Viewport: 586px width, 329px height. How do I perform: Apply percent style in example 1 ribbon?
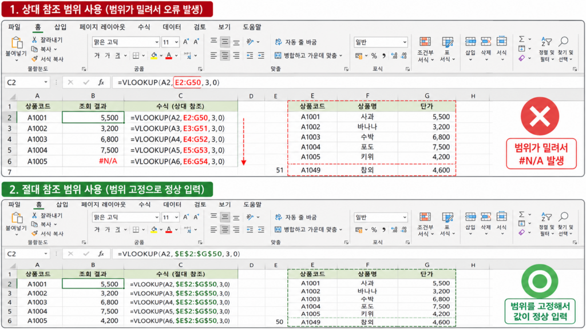pyautogui.click(x=374, y=55)
